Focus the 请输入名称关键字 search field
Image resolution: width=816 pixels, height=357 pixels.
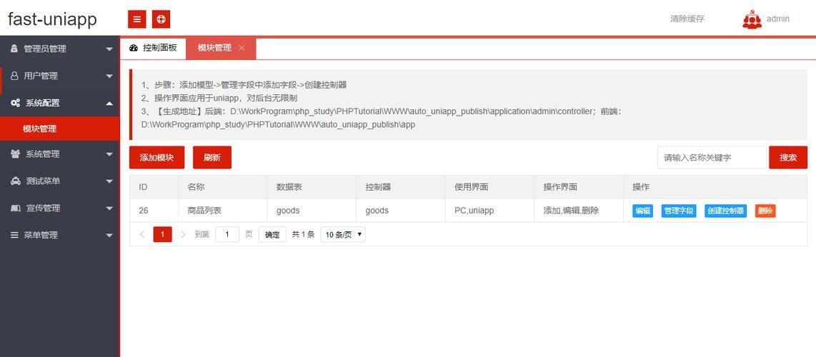712,158
